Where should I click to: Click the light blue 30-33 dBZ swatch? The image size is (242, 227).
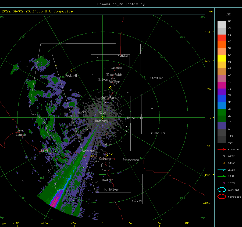(222, 105)
